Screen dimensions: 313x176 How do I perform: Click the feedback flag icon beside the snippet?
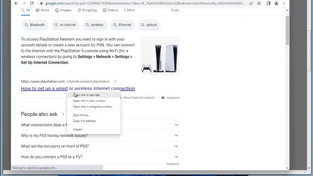tap(163, 98)
